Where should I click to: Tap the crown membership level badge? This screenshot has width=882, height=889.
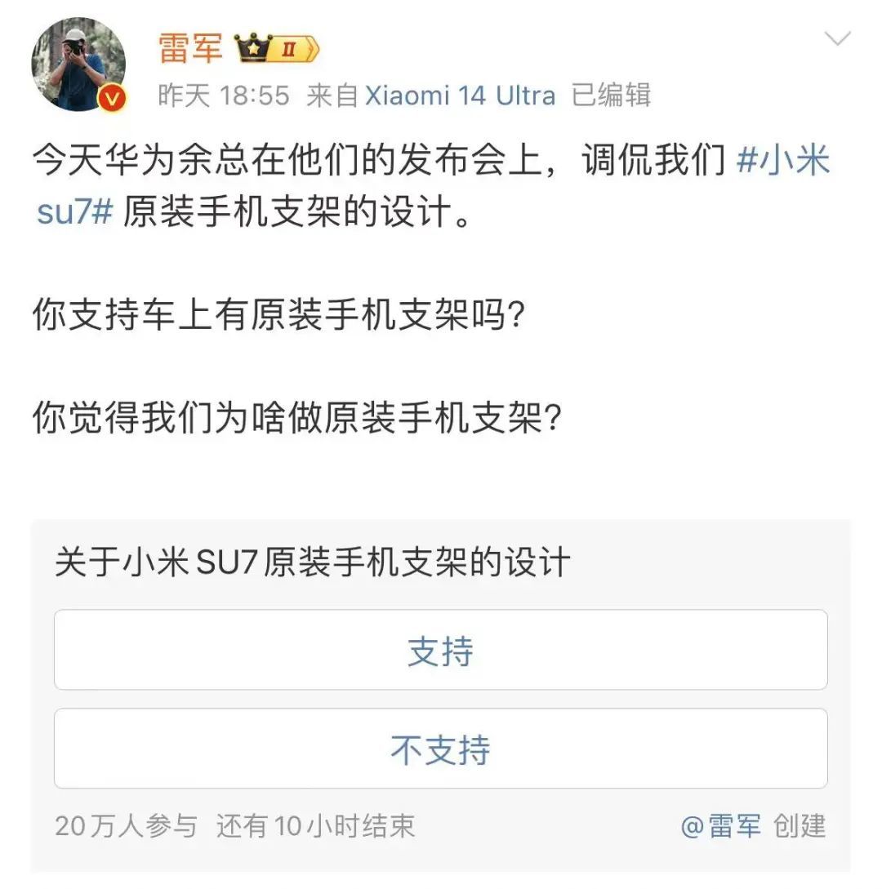(277, 50)
